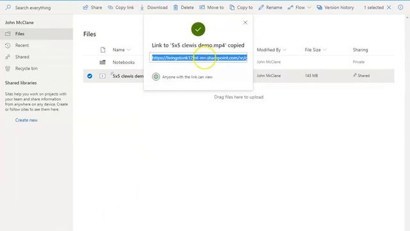
Task: Click the Search everything box
Action: (33, 8)
